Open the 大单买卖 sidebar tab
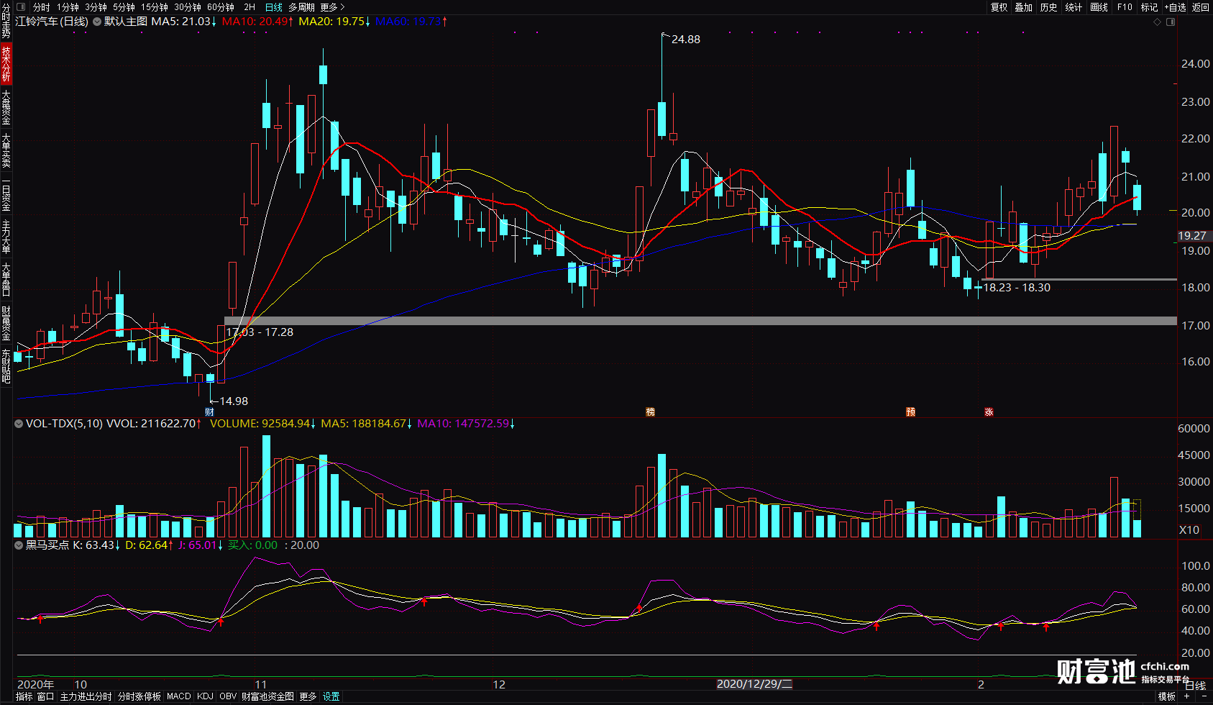 pos(6,150)
